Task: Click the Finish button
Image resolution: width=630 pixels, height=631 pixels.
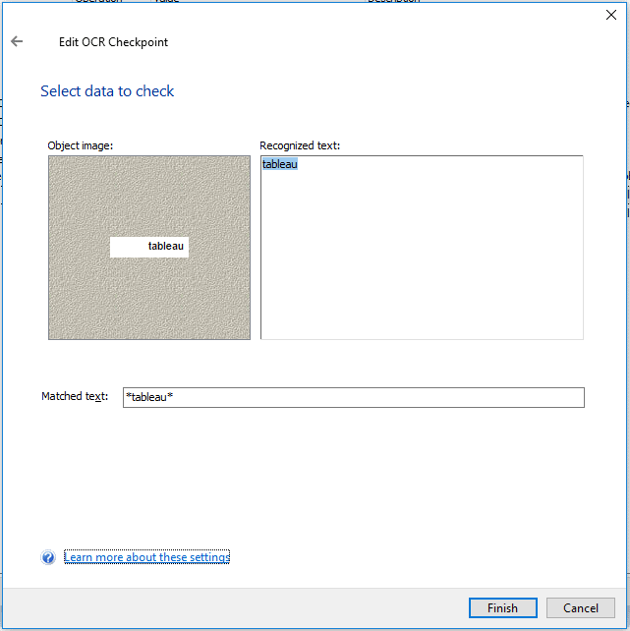Action: pyautogui.click(x=502, y=607)
